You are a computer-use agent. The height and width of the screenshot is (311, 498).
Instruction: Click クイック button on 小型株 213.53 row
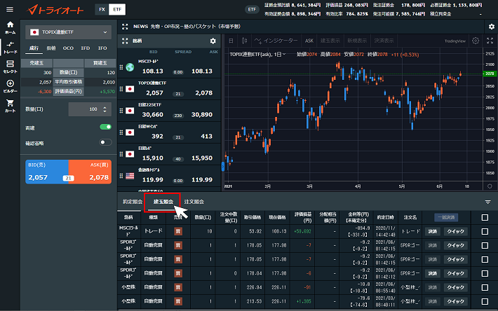point(455,301)
